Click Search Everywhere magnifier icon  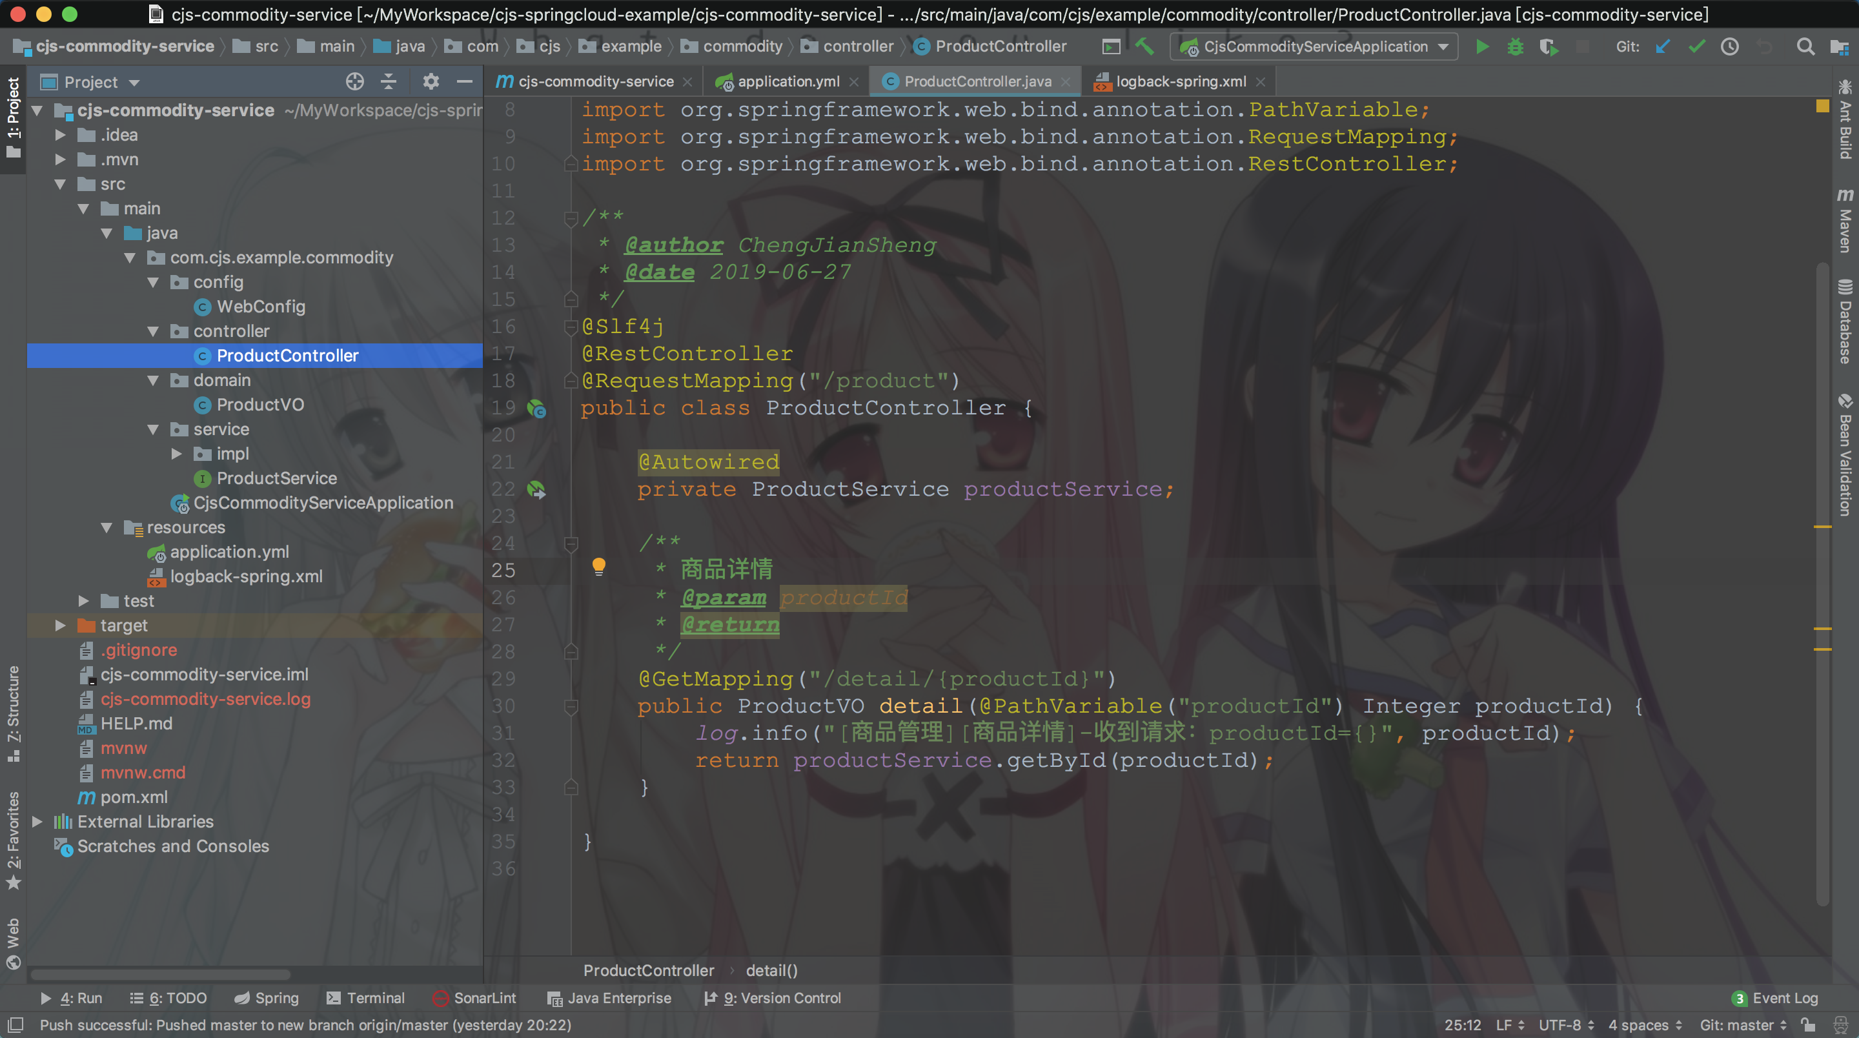click(1805, 47)
